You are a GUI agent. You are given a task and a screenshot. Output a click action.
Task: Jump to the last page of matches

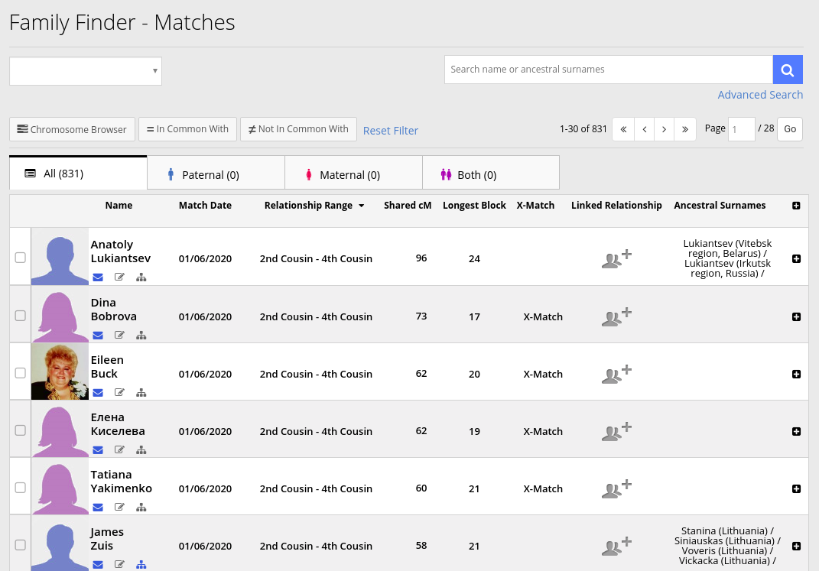[685, 129]
